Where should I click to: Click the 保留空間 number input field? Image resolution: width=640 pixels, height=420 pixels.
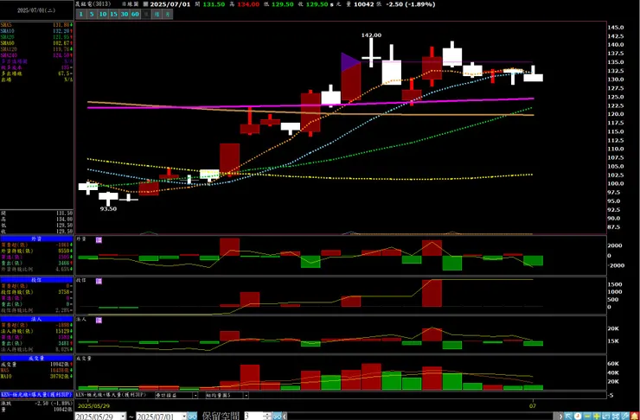(254, 417)
